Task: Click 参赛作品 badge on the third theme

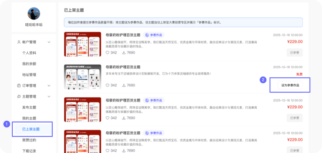Action: (x=154, y=100)
